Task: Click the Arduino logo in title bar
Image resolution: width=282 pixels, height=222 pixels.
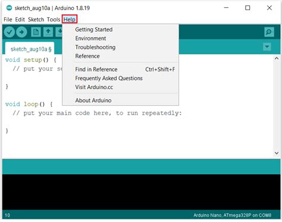Action: (9, 8)
